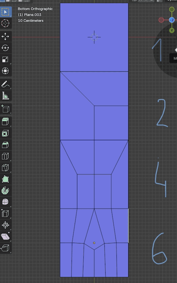Activate the Rip Region tool
Screen dimensions: 177x283
tap(6, 248)
